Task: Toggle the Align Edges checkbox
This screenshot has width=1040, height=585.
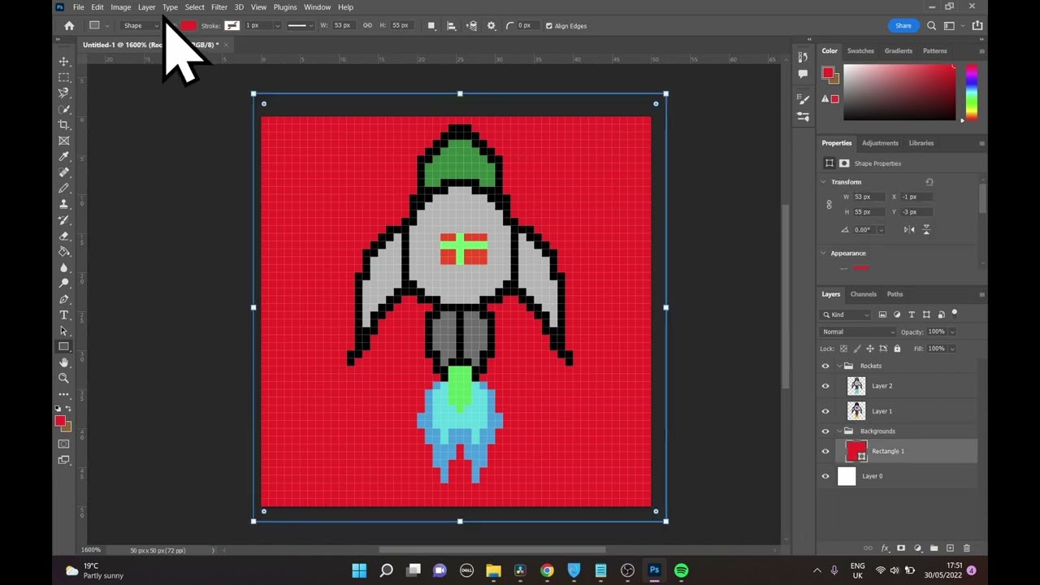Action: pos(549,25)
